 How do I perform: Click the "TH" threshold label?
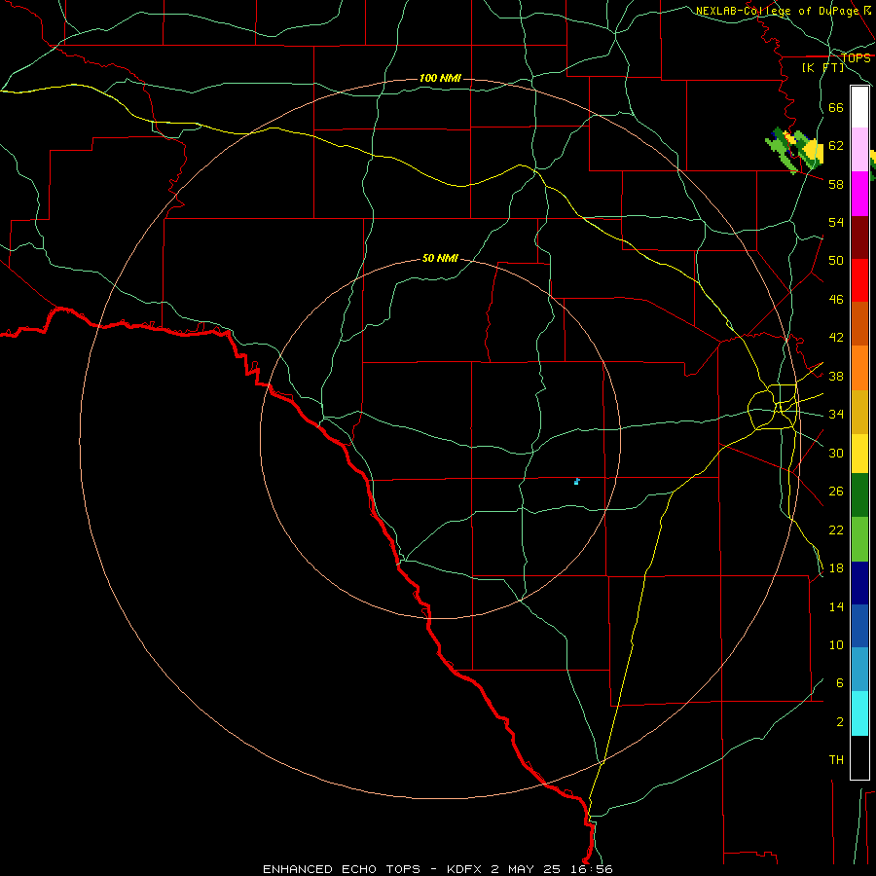[836, 760]
